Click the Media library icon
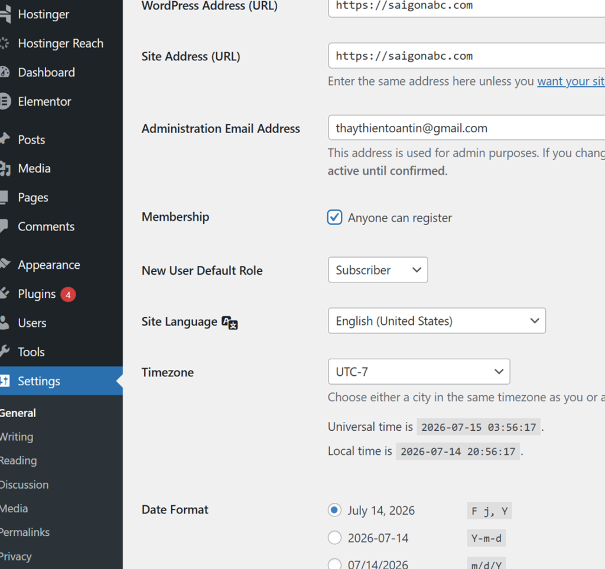Screen dimensions: 605x569 pos(5,168)
